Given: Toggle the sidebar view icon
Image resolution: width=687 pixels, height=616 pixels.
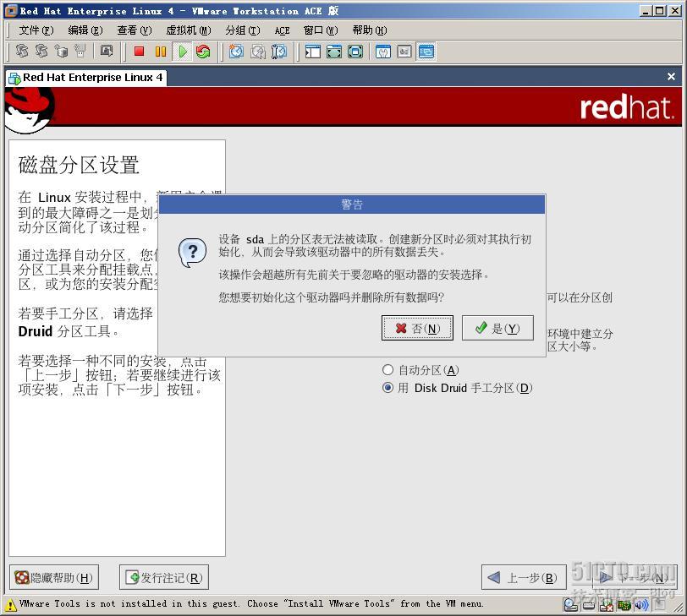Looking at the screenshot, I should [x=313, y=52].
